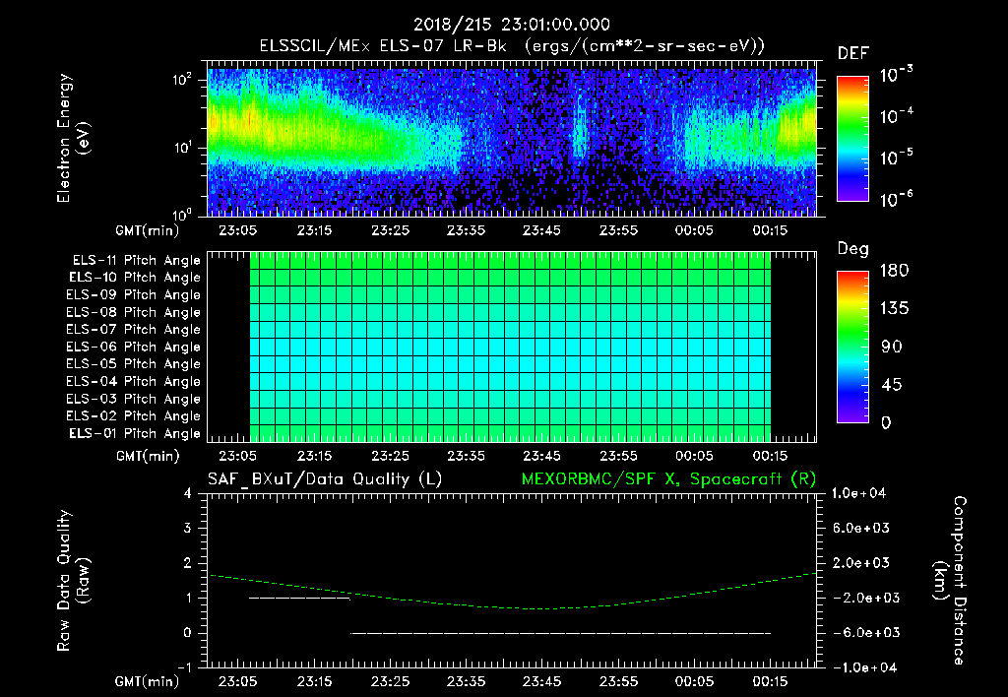Image resolution: width=1008 pixels, height=697 pixels.
Task: Select the ELS-11 Pitch Angle row label
Action: tap(136, 261)
